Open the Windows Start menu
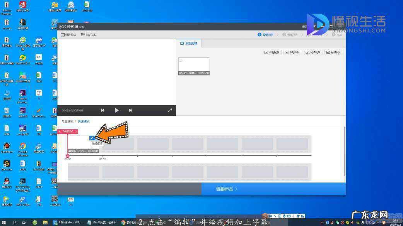This screenshot has width=403, height=226. click(4, 223)
